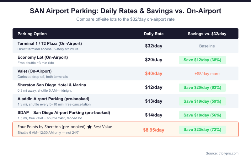Click the Daily Rate column header
Viewport: 251px width, 157px height.
[154, 34]
